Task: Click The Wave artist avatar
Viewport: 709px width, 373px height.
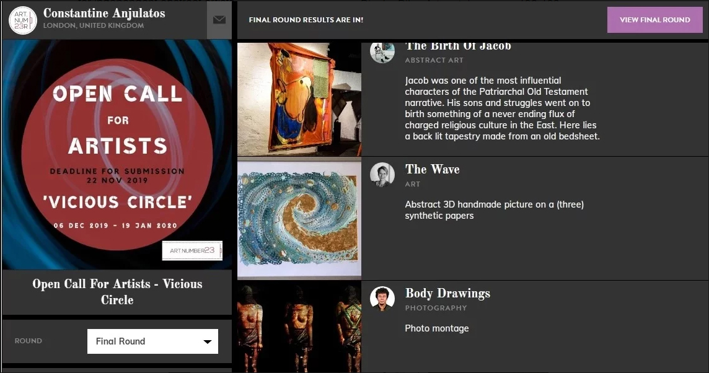Action: (x=382, y=175)
